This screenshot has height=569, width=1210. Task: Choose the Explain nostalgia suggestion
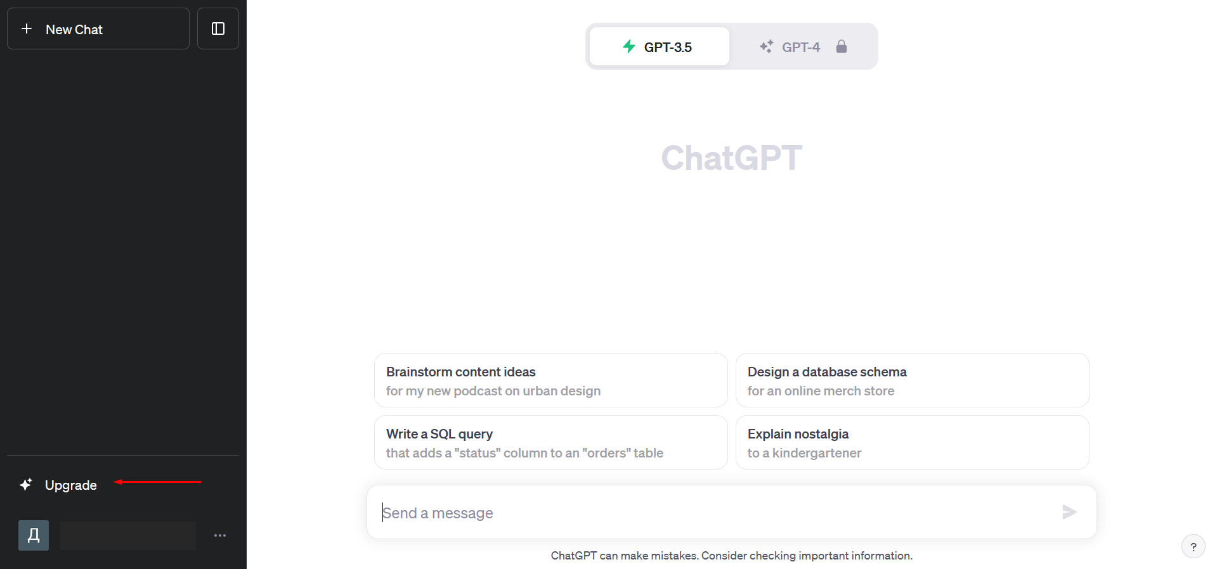click(x=913, y=442)
